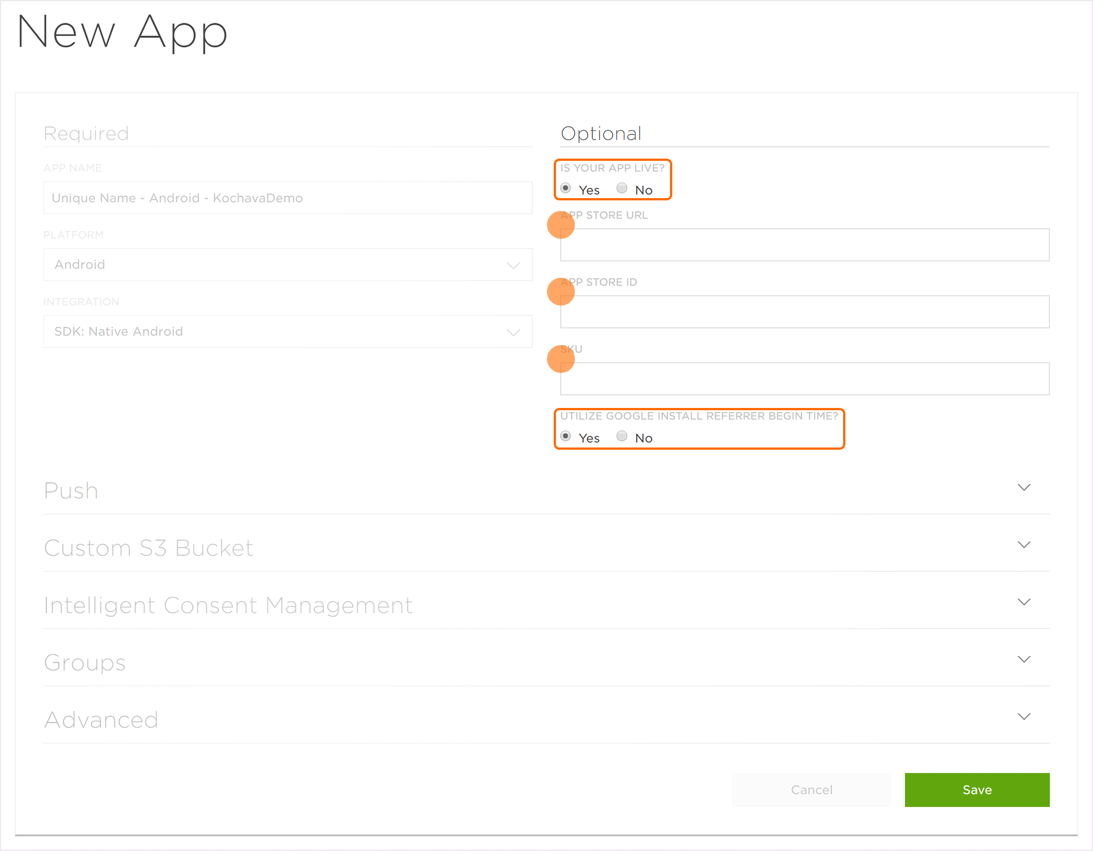
Task: Click the orange marker beside App Store ID
Action: pyautogui.click(x=560, y=292)
